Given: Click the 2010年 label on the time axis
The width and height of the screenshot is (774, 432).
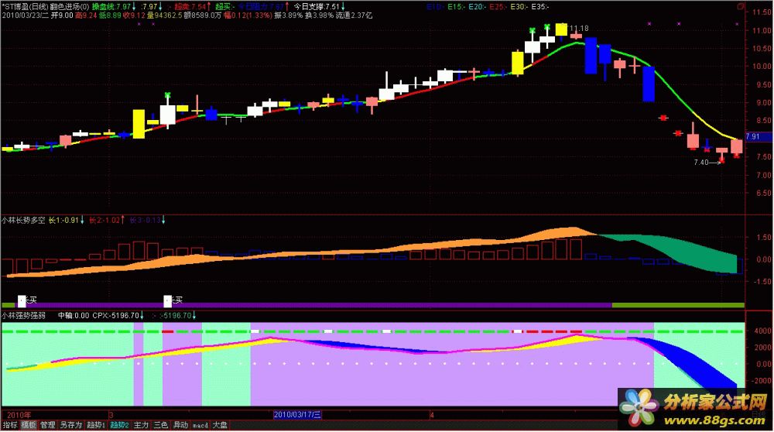Looking at the screenshot, I should (19, 415).
